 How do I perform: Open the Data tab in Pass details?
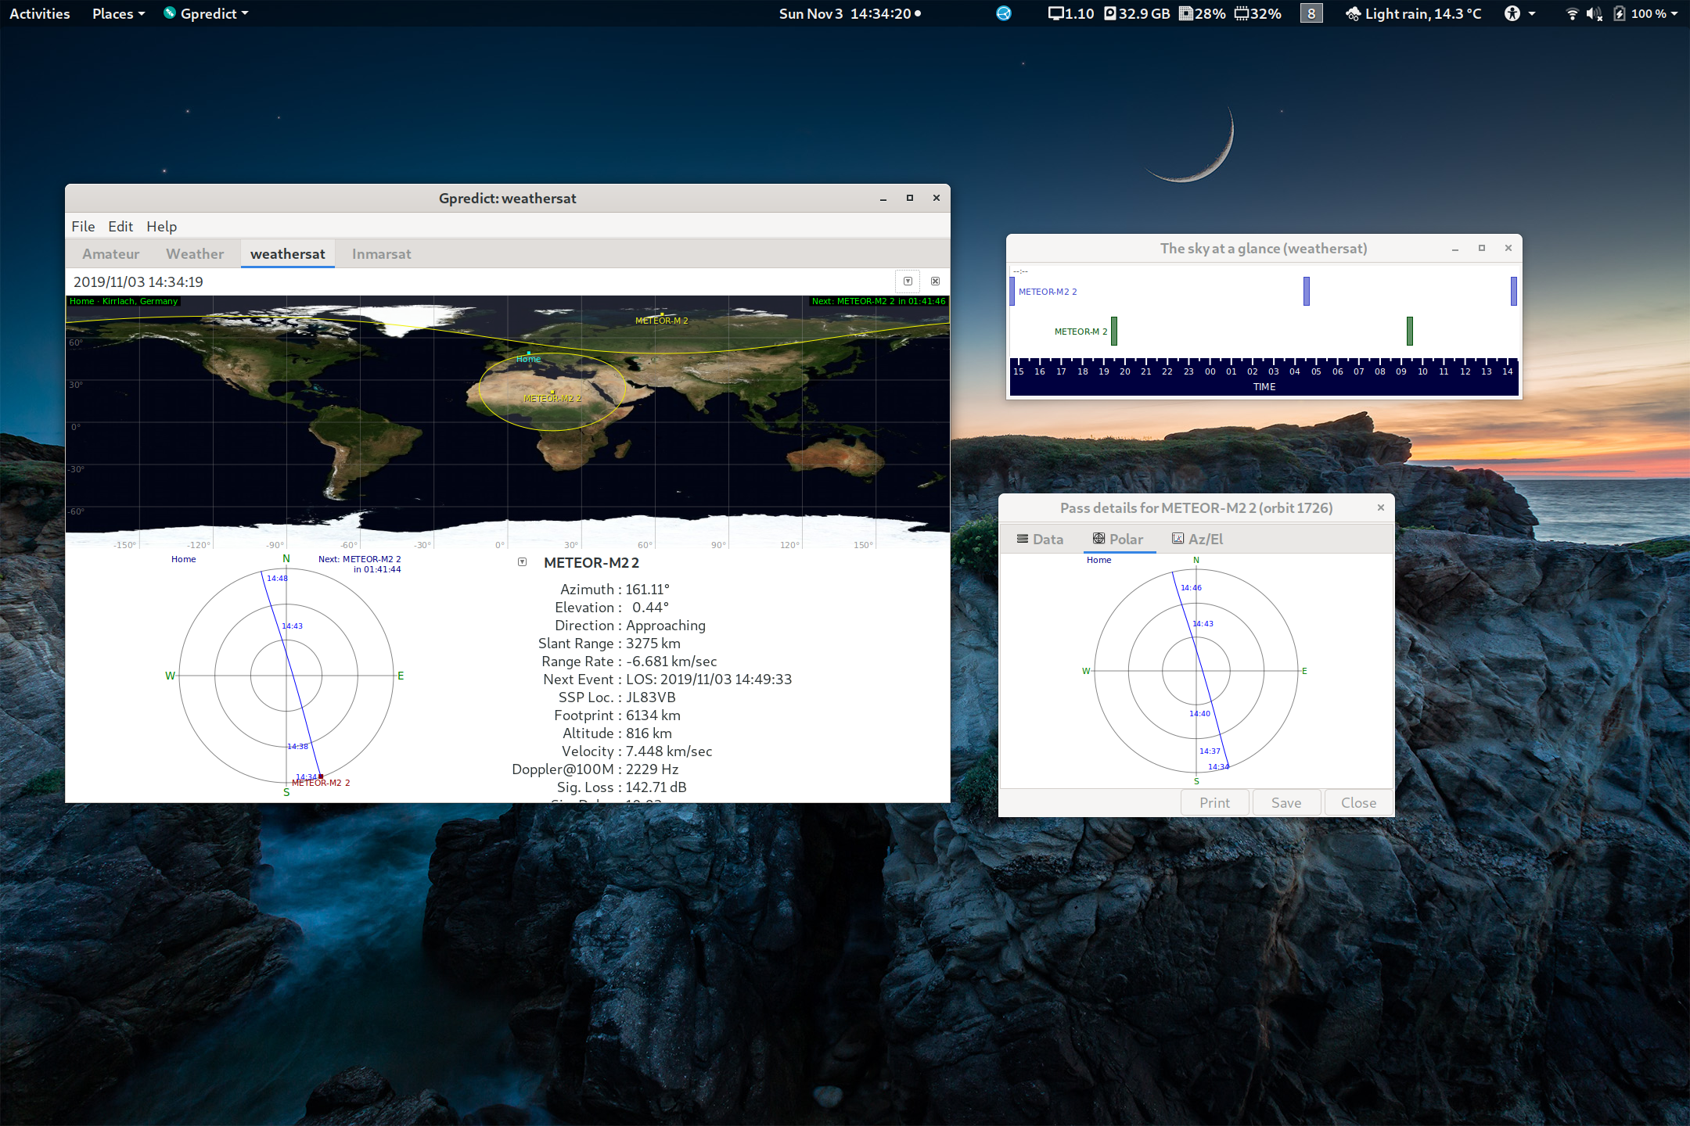tap(1041, 539)
